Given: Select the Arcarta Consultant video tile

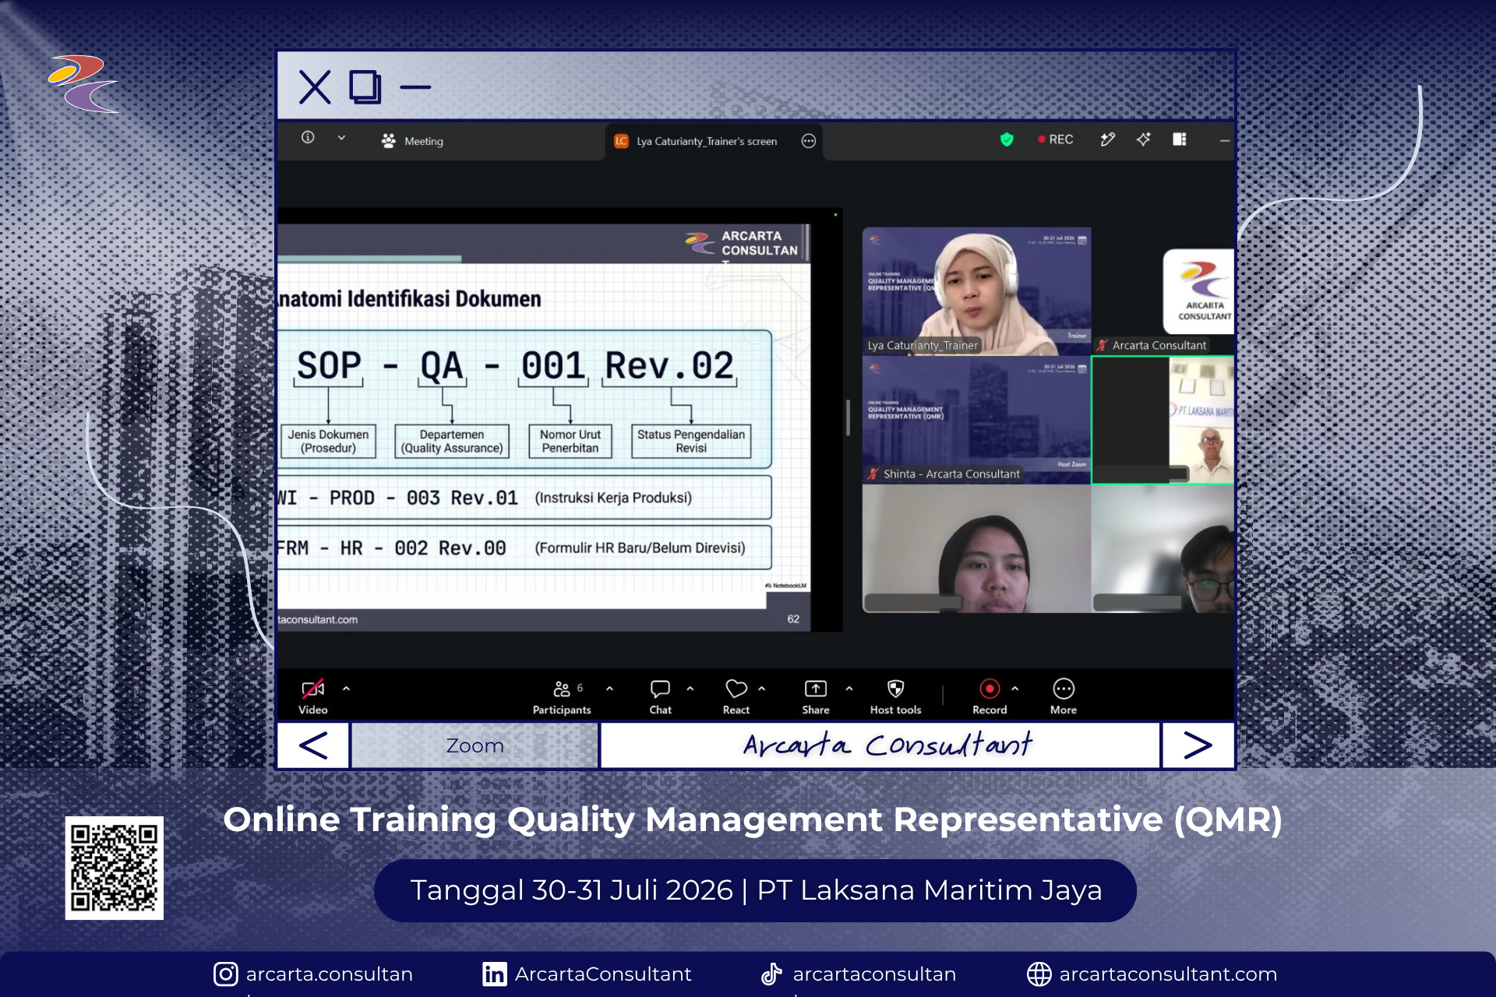Looking at the screenshot, I should point(1163,291).
